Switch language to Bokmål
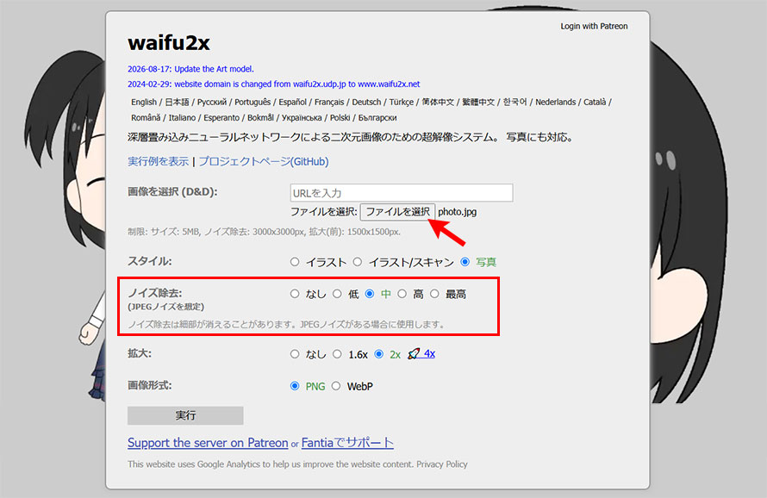The height and width of the screenshot is (498, 767). (261, 117)
